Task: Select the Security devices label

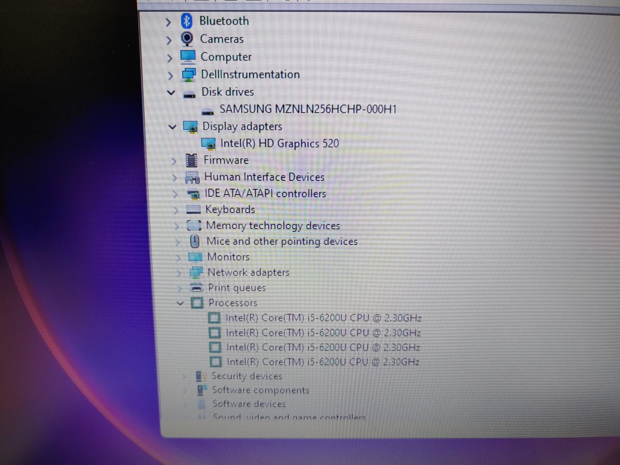Action: click(247, 376)
